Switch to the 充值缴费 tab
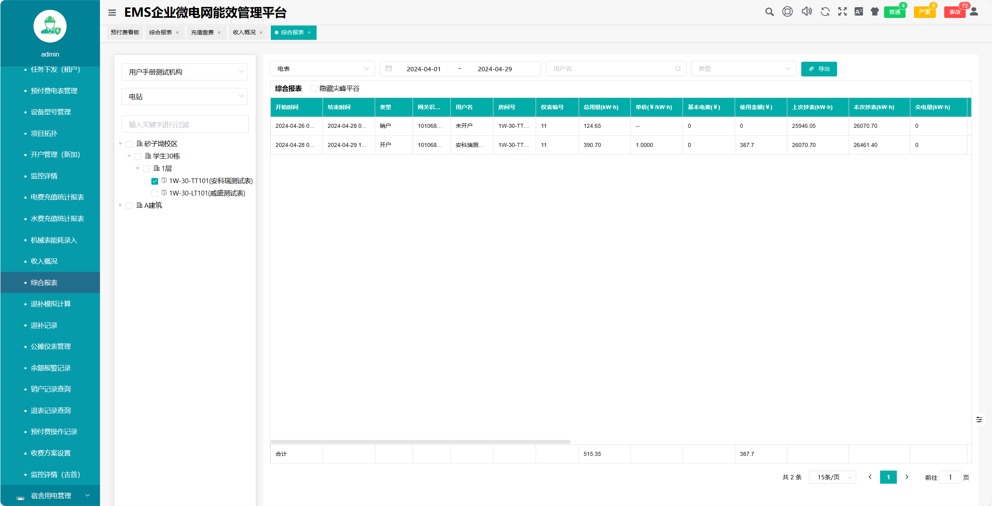The image size is (992, 506). point(202,33)
